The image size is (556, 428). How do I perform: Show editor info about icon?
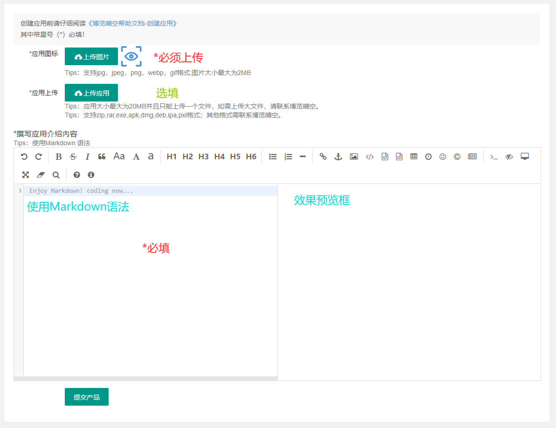[91, 175]
